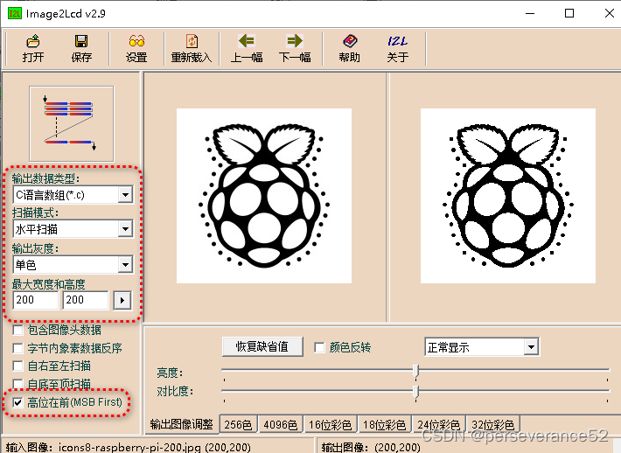The width and height of the screenshot is (621, 453).
Task: Click the input raspberry image preview
Action: coord(264,196)
